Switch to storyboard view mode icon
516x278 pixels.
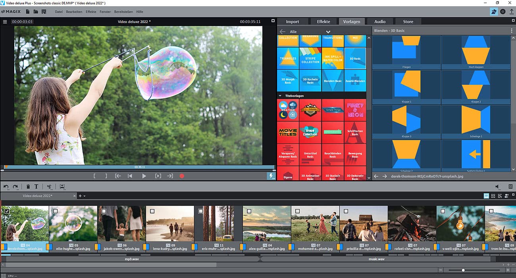[486, 196]
